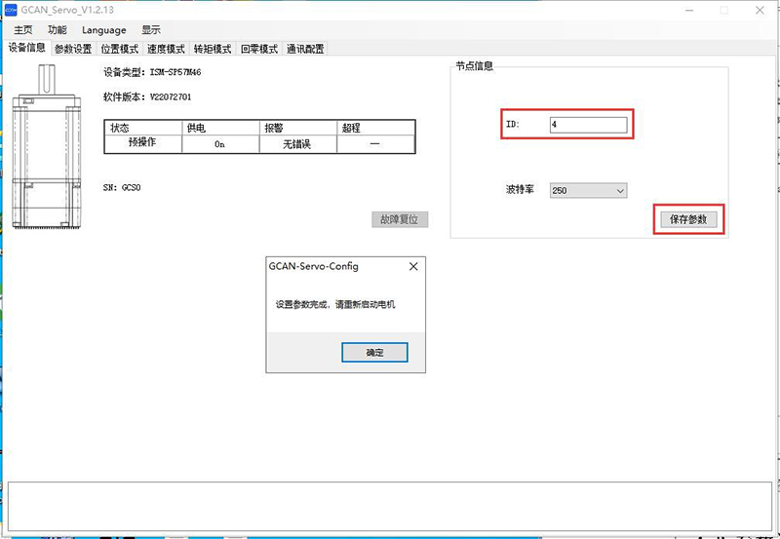The width and height of the screenshot is (780, 539).
Task: Open the 波特率 baud rate dropdown
Action: point(588,191)
